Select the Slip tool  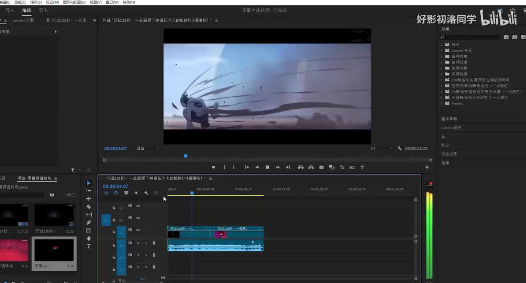pos(88,215)
